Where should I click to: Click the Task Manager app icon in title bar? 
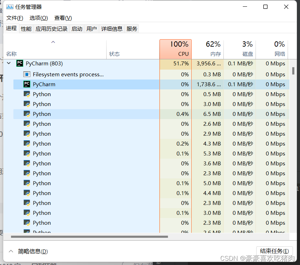[x=10, y=7]
